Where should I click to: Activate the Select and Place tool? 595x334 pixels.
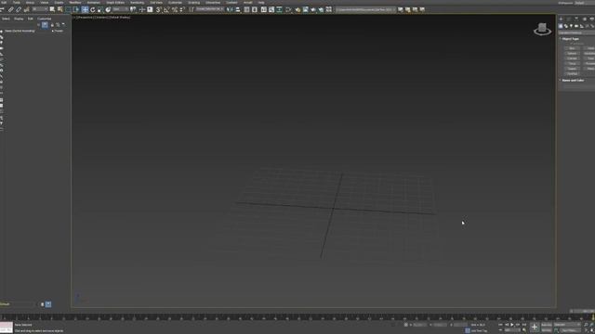(108, 9)
